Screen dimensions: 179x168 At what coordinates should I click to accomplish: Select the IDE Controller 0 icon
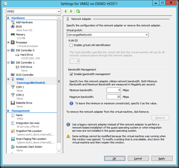point(13,50)
